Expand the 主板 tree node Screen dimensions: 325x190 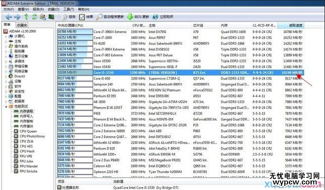coord(6,41)
